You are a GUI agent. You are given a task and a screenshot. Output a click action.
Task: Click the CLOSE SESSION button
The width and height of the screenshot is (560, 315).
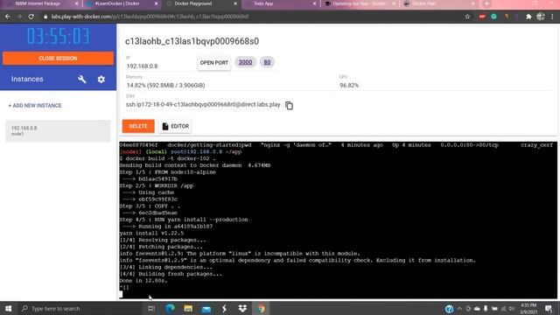(x=58, y=59)
